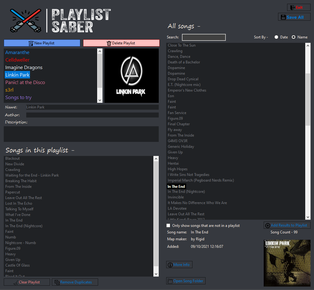This screenshot has height=290, width=314.
Task: Create a new playlist with New Playlist
Action: point(42,43)
